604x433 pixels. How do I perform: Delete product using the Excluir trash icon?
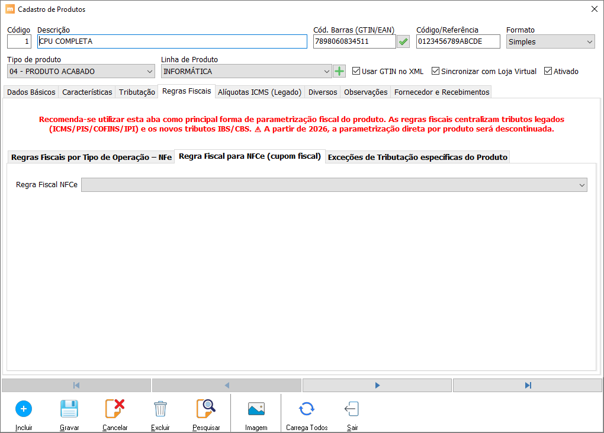pyautogui.click(x=160, y=409)
